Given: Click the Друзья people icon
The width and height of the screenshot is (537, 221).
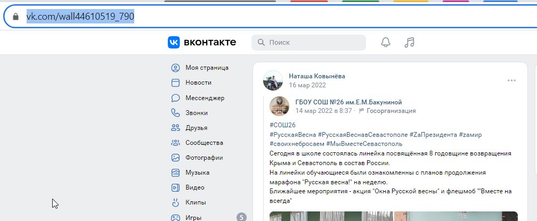Looking at the screenshot, I should 175,128.
